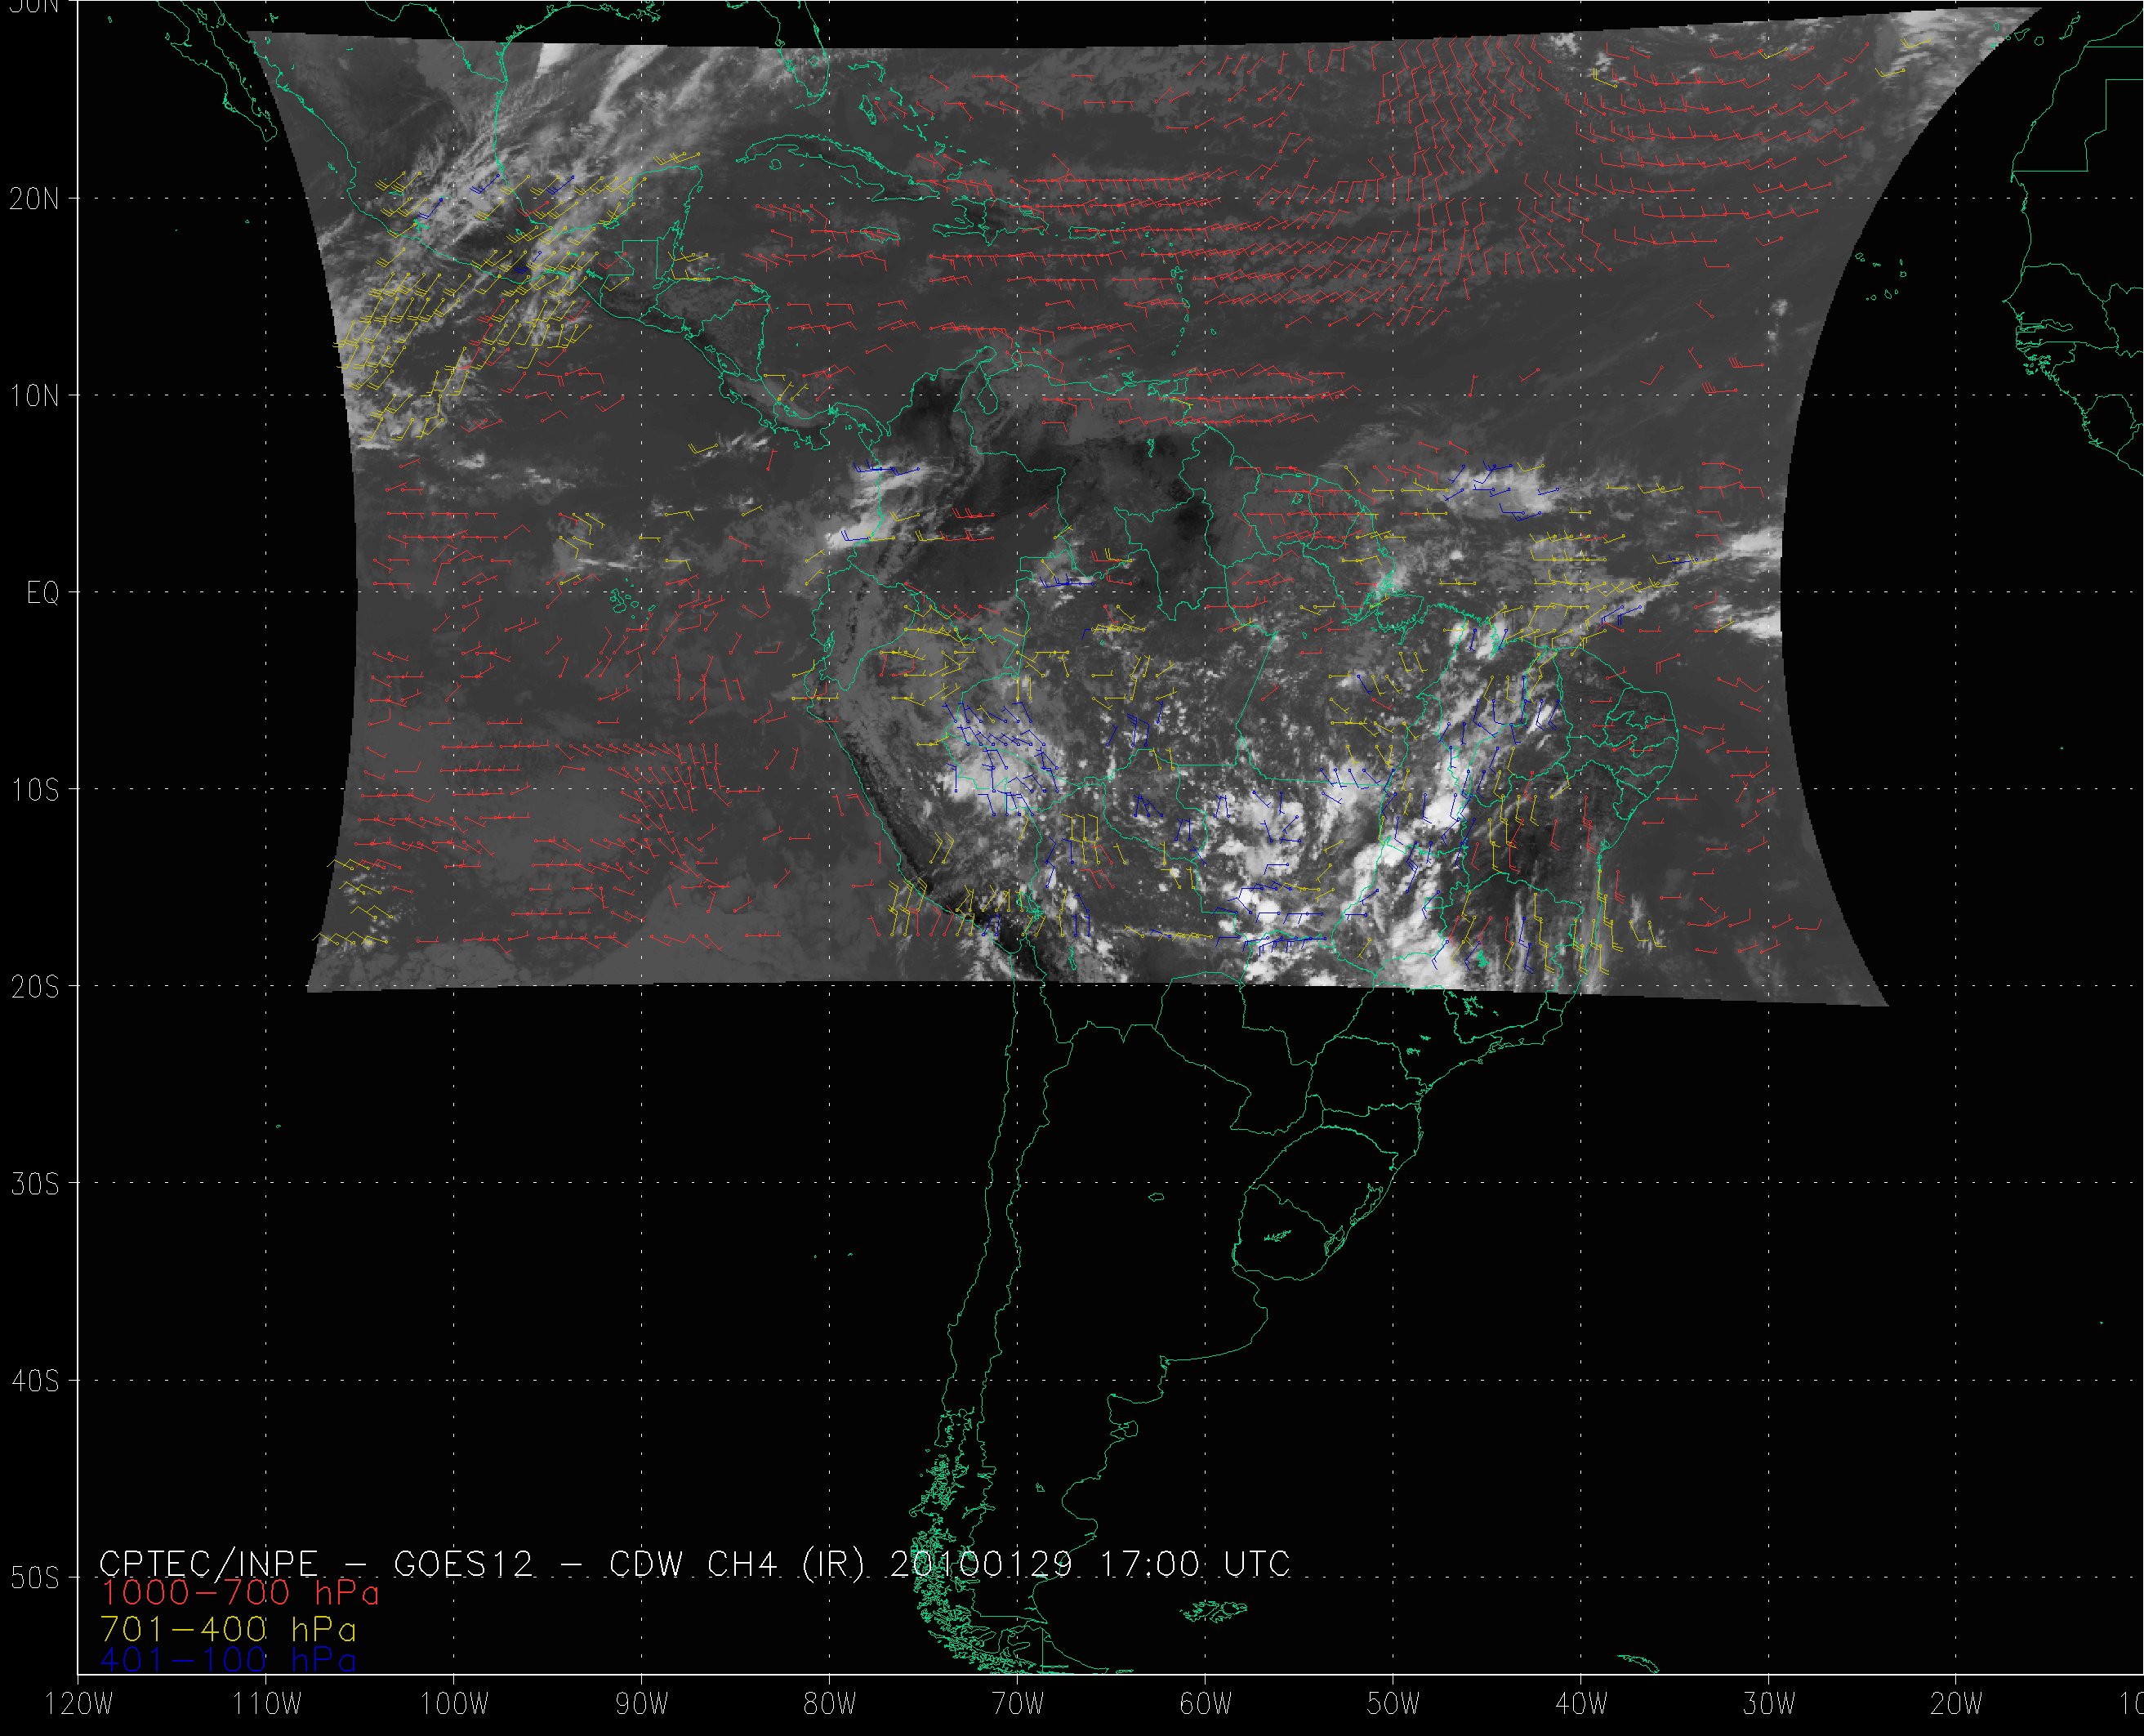Click the 20N latitude axis label
Viewport: 2144px width, 1736px height.
coord(34,199)
